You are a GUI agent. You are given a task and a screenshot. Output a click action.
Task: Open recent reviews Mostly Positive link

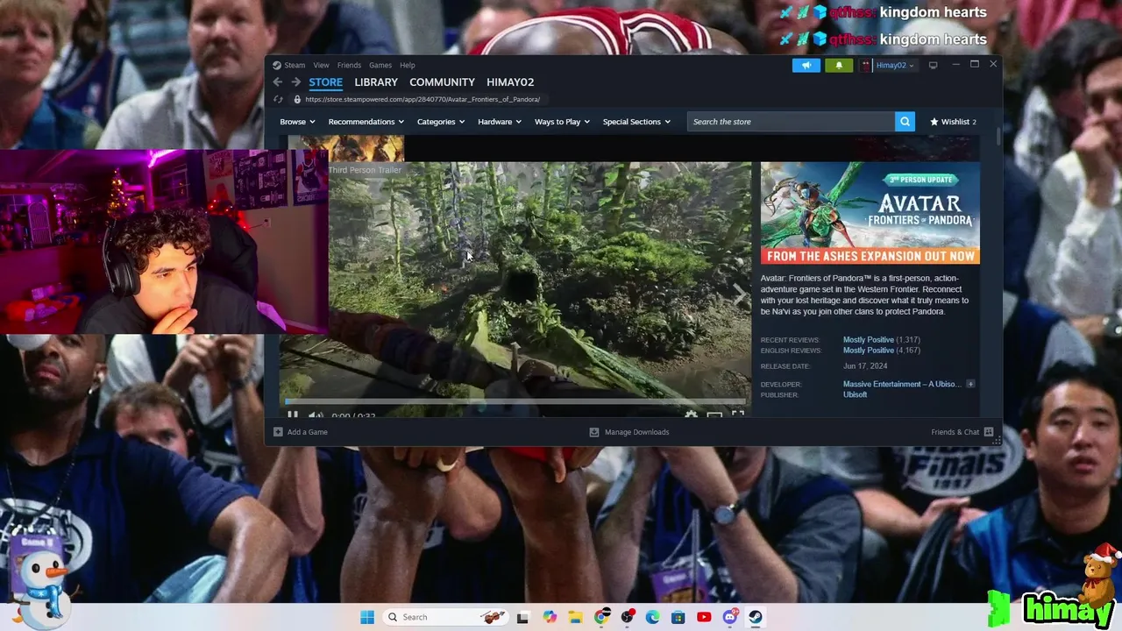(x=869, y=340)
